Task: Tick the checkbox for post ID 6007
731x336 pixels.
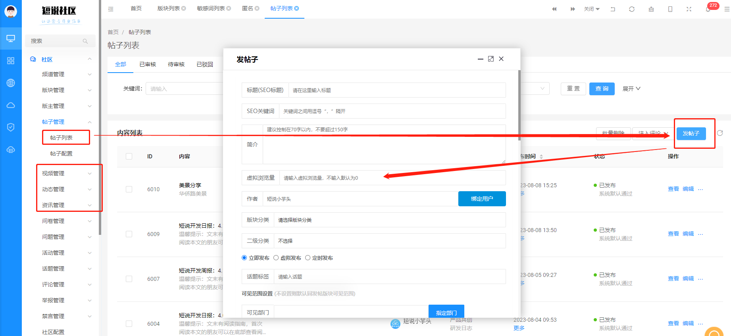Action: pyautogui.click(x=129, y=279)
